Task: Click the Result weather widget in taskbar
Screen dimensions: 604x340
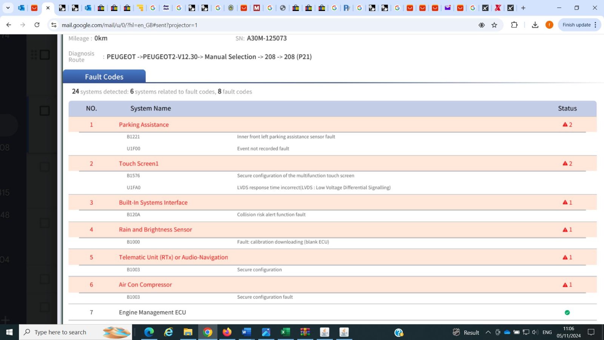Action: (x=466, y=332)
